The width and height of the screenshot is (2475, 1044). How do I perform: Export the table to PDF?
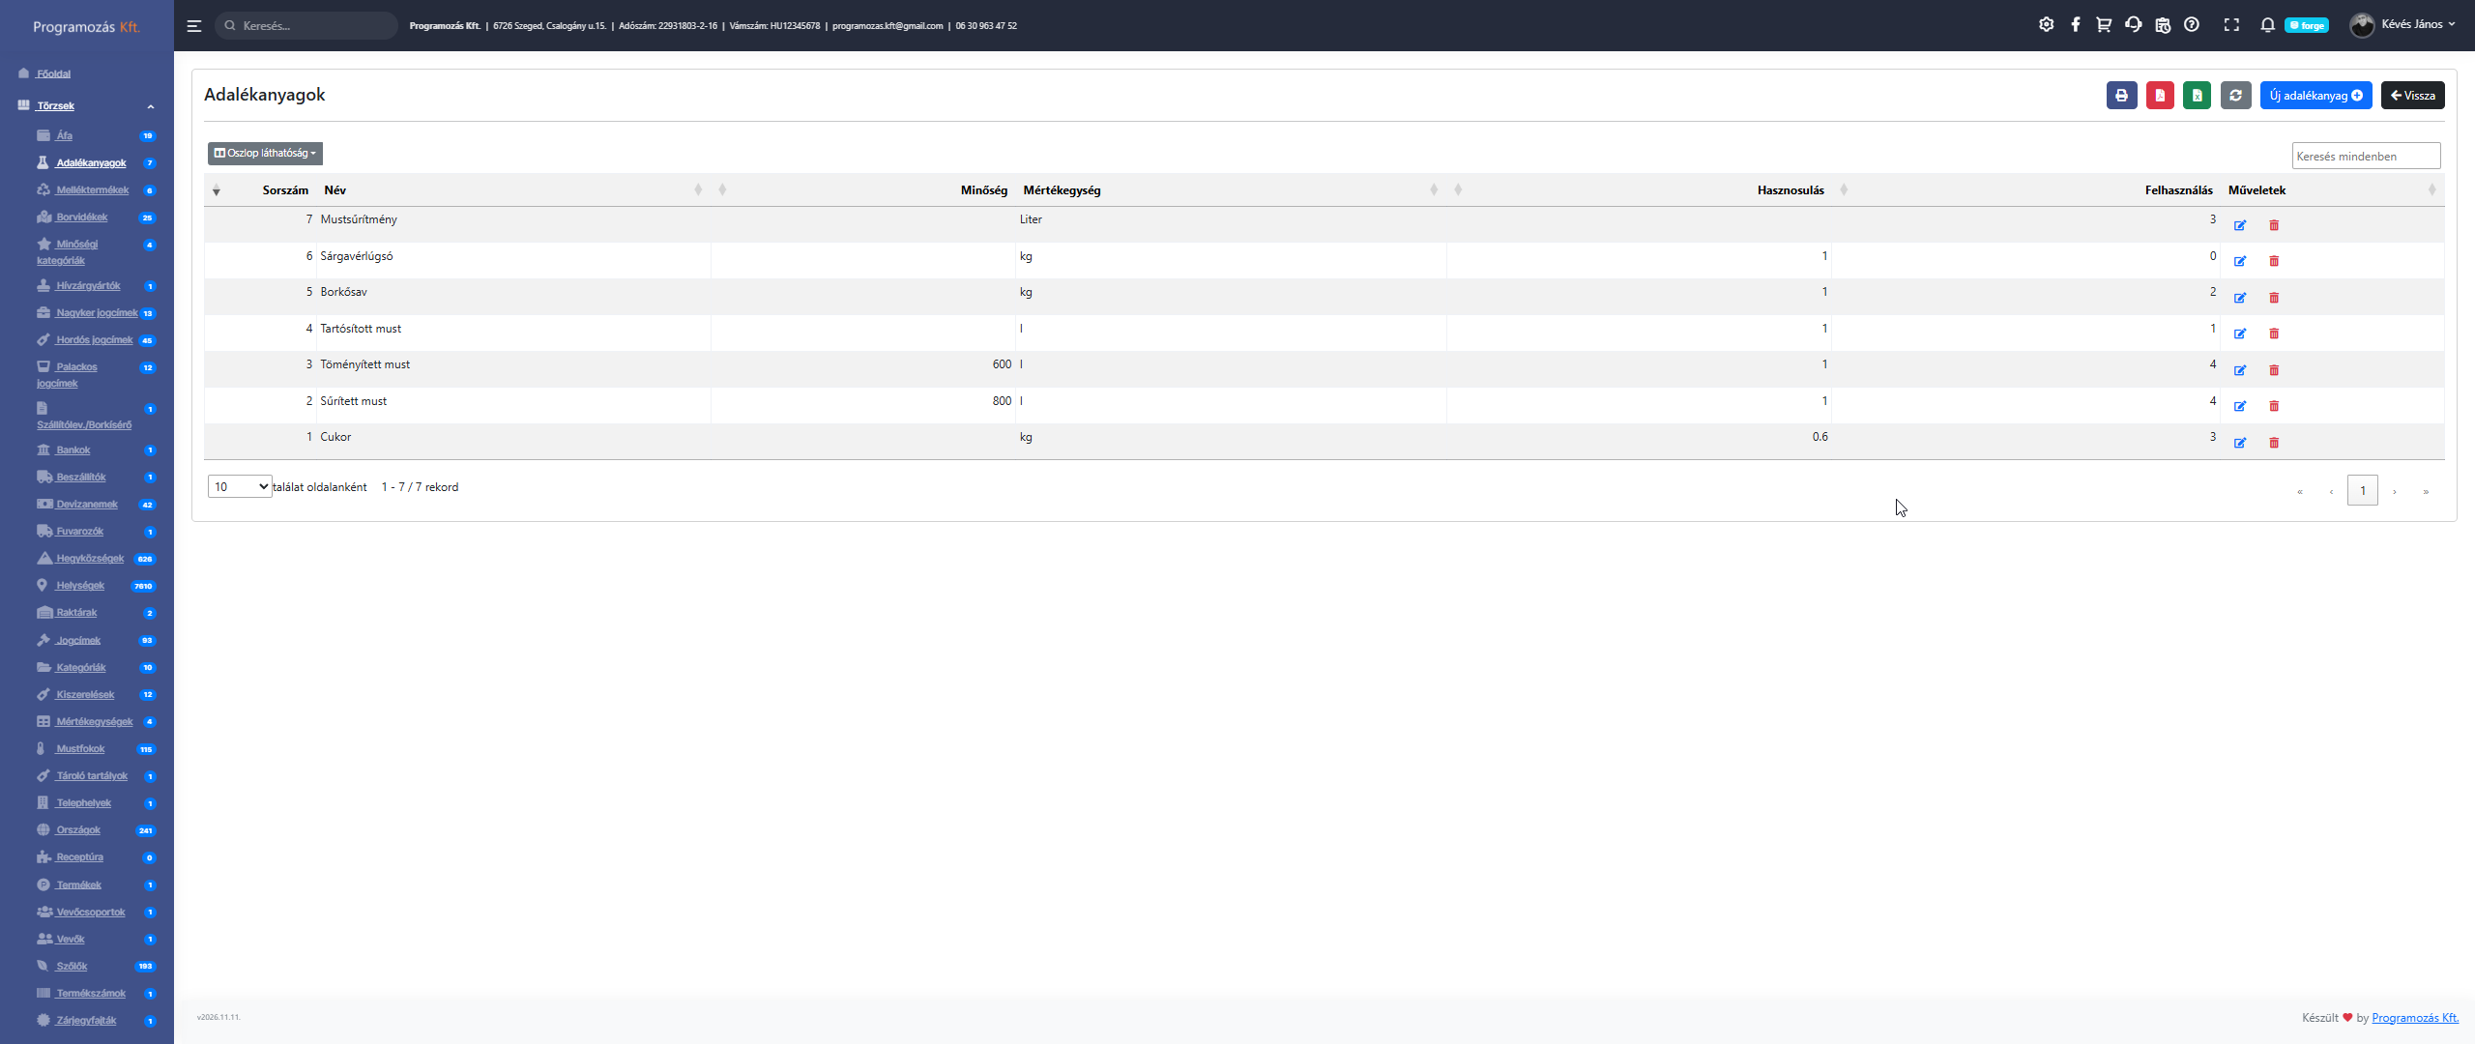click(2159, 96)
